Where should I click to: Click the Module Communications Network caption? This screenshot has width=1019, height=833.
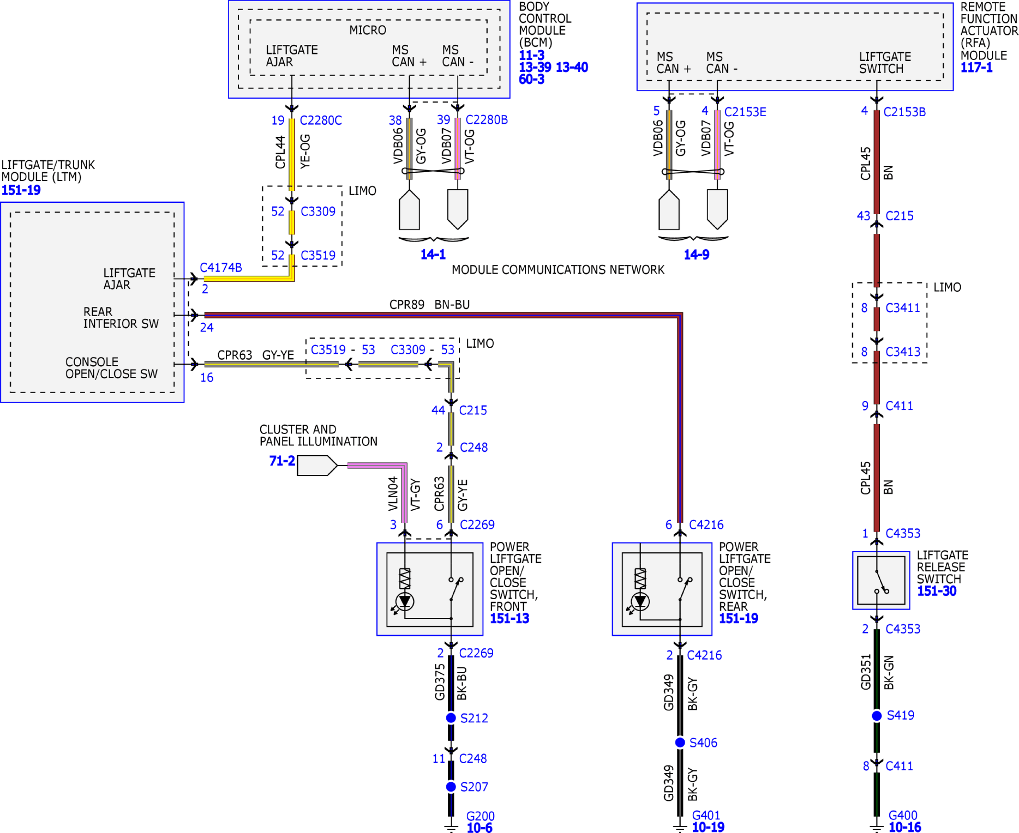pos(558,270)
